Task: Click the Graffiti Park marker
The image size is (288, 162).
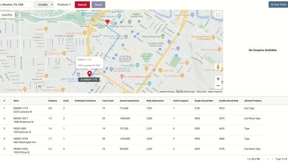Action: [149, 84]
